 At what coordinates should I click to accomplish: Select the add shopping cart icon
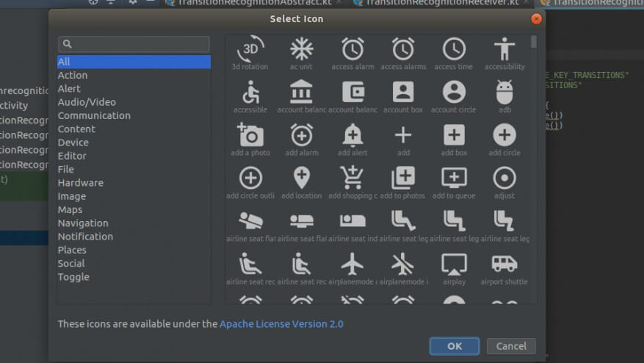click(x=352, y=178)
